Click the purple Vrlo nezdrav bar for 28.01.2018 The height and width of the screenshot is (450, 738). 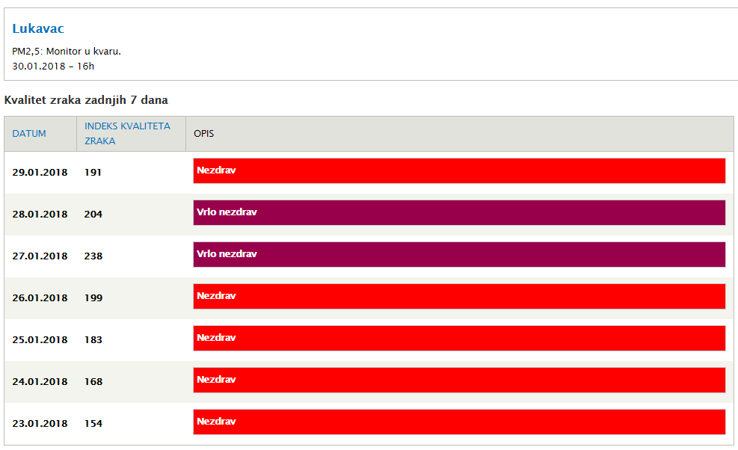tap(459, 212)
